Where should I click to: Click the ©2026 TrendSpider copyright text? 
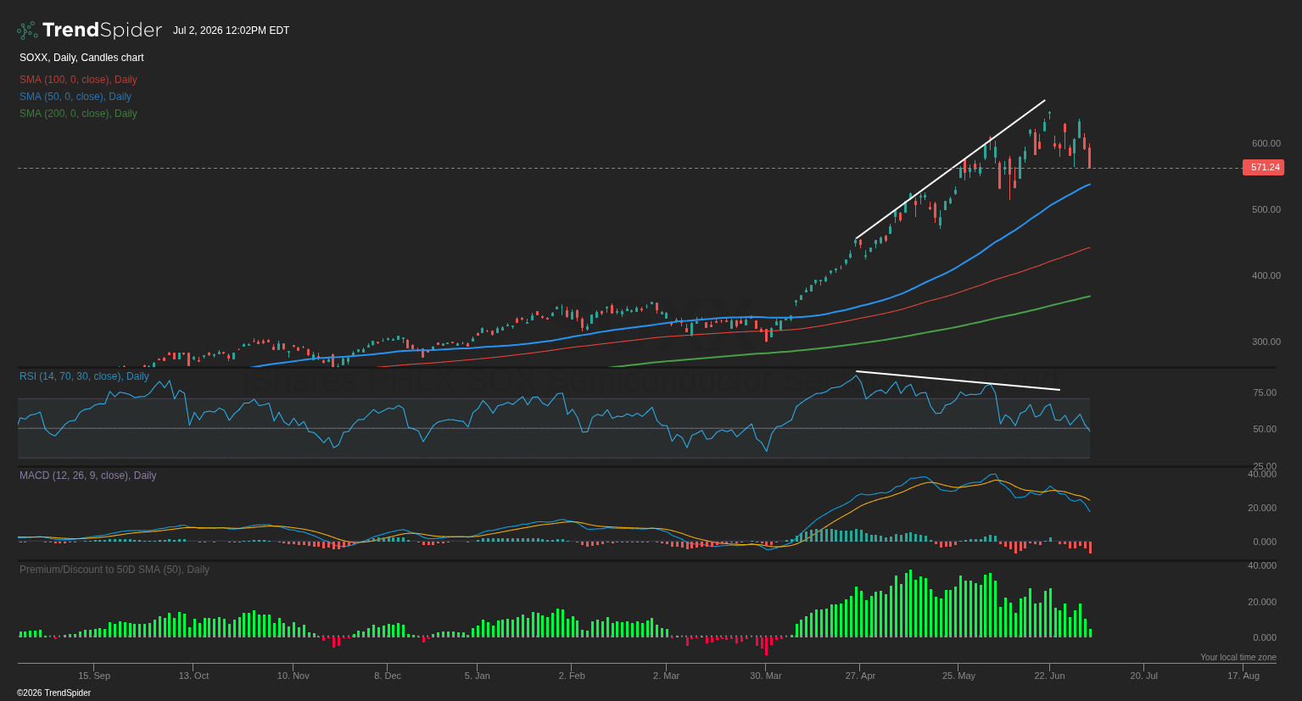click(x=53, y=693)
